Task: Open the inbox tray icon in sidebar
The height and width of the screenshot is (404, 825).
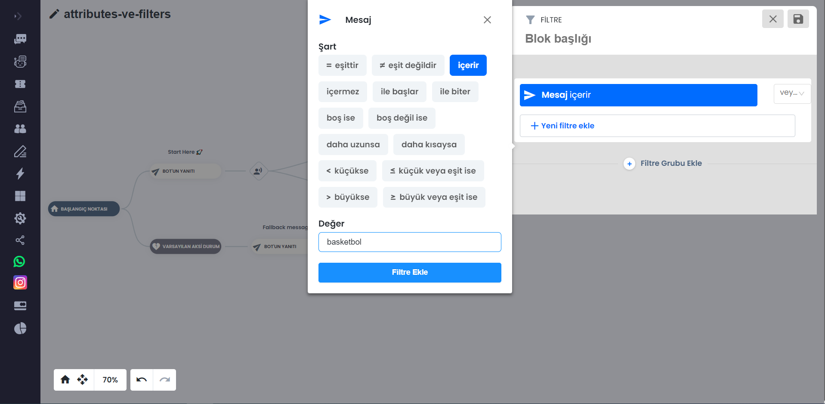Action: point(20,106)
